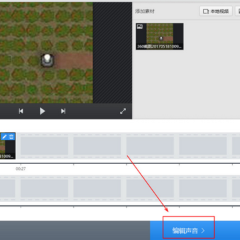The image size is (240, 240).
Task: Delete the timeline clip with trash icon
Action: (11, 137)
